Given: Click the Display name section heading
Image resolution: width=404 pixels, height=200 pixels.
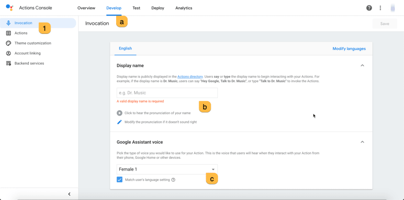Looking at the screenshot, I should coord(130,66).
